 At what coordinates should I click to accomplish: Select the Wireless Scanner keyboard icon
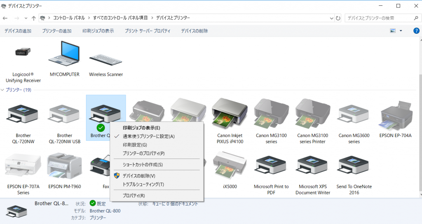106,60
